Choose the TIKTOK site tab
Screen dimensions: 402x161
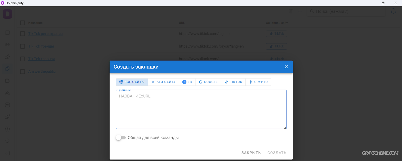click(233, 82)
